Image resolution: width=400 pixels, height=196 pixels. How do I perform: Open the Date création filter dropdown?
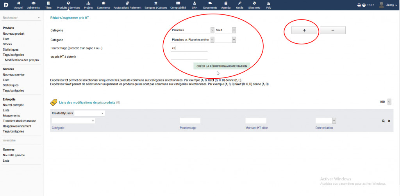(326, 121)
